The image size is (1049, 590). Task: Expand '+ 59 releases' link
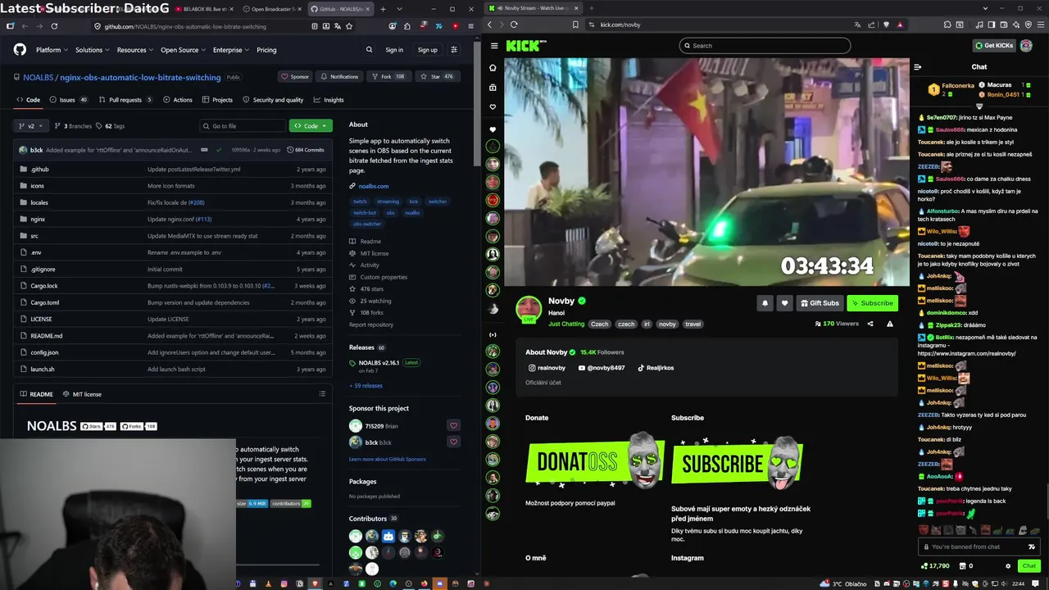point(366,386)
